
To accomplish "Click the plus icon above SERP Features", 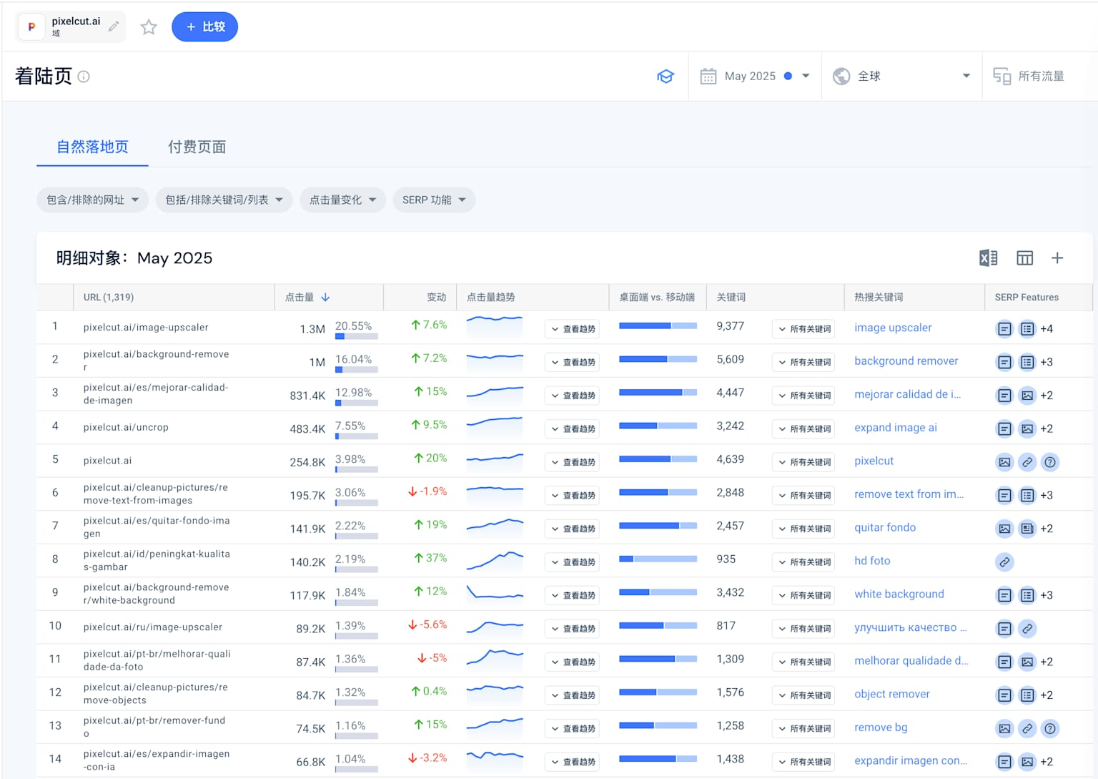I will pyautogui.click(x=1057, y=258).
